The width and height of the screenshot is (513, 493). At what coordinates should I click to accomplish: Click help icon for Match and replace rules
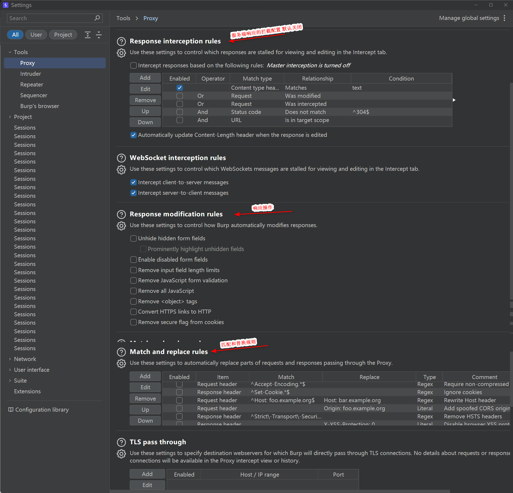[x=121, y=352]
